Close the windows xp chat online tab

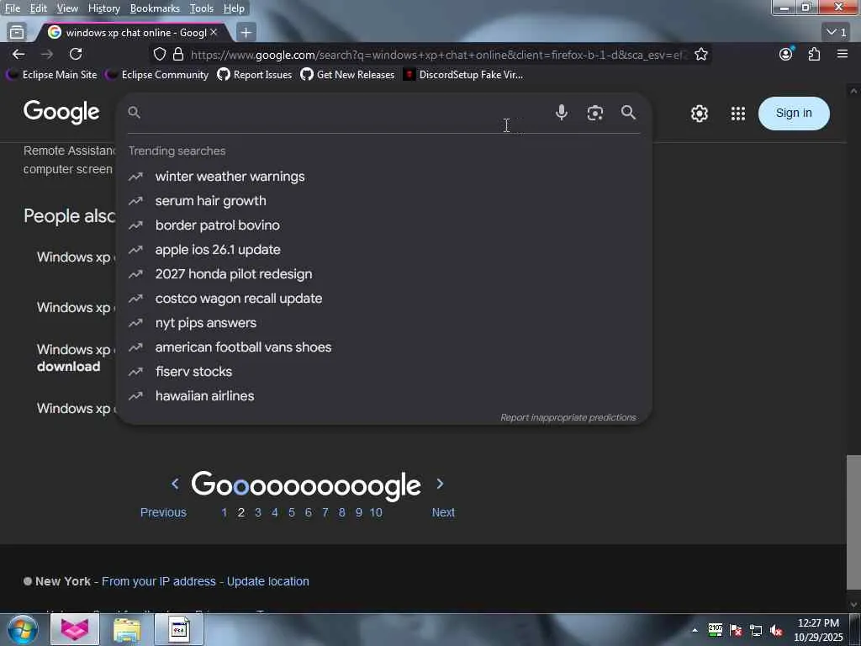[214, 33]
